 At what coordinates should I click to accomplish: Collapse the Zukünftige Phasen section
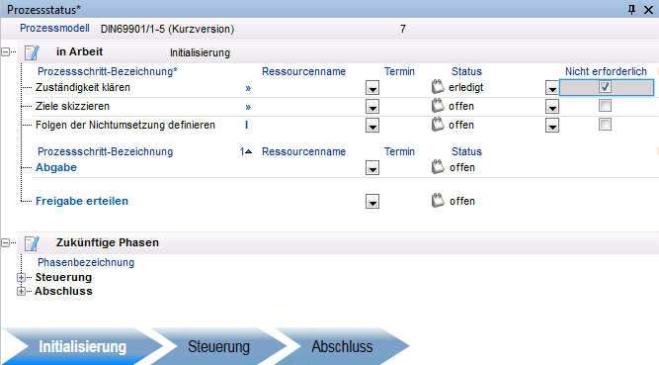coord(6,243)
